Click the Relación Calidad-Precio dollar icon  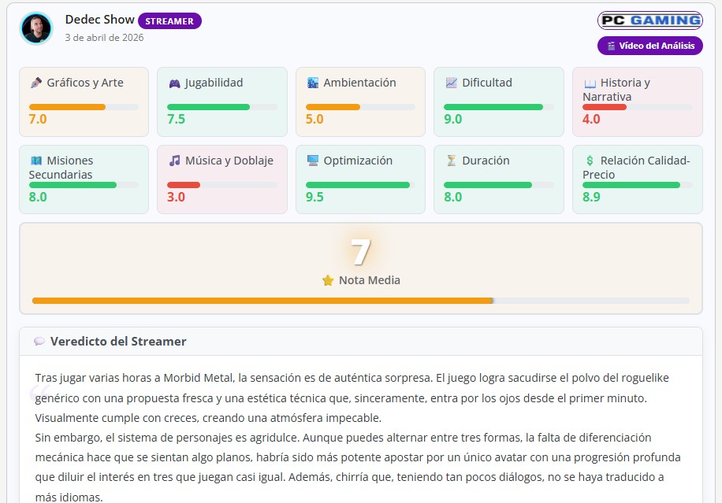pyautogui.click(x=590, y=161)
